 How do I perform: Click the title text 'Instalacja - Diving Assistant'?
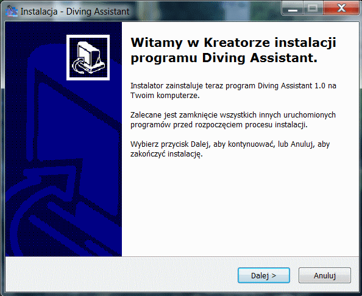click(x=75, y=12)
